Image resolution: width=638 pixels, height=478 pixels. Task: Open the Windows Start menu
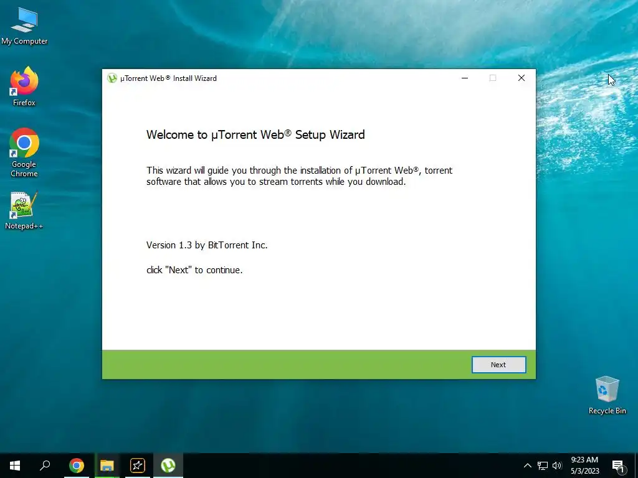[x=15, y=466]
